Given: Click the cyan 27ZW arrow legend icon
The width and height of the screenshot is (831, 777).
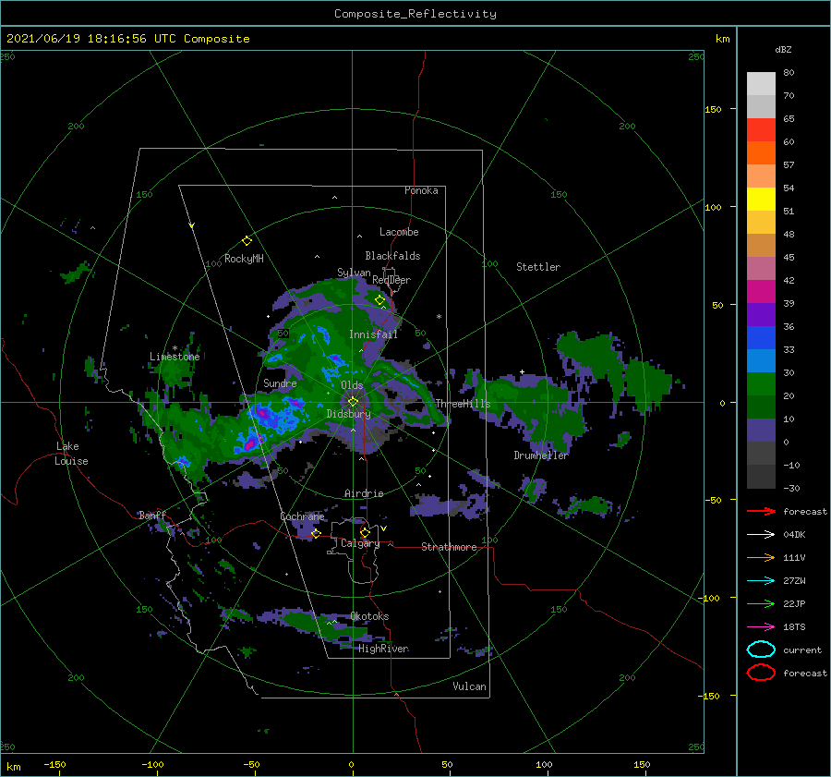Looking at the screenshot, I should click(761, 581).
